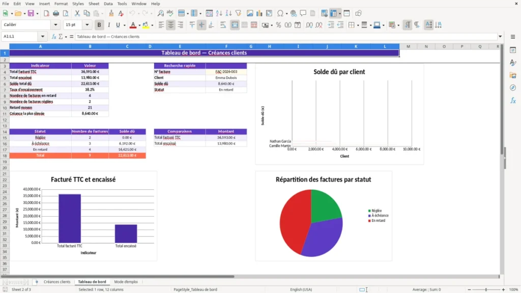This screenshot has width=521, height=293.
Task: Click the horizontal scrollbar
Action: tap(118, 276)
